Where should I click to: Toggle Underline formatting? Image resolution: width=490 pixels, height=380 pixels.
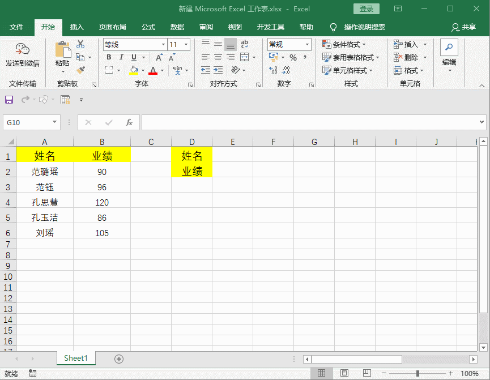click(x=134, y=57)
